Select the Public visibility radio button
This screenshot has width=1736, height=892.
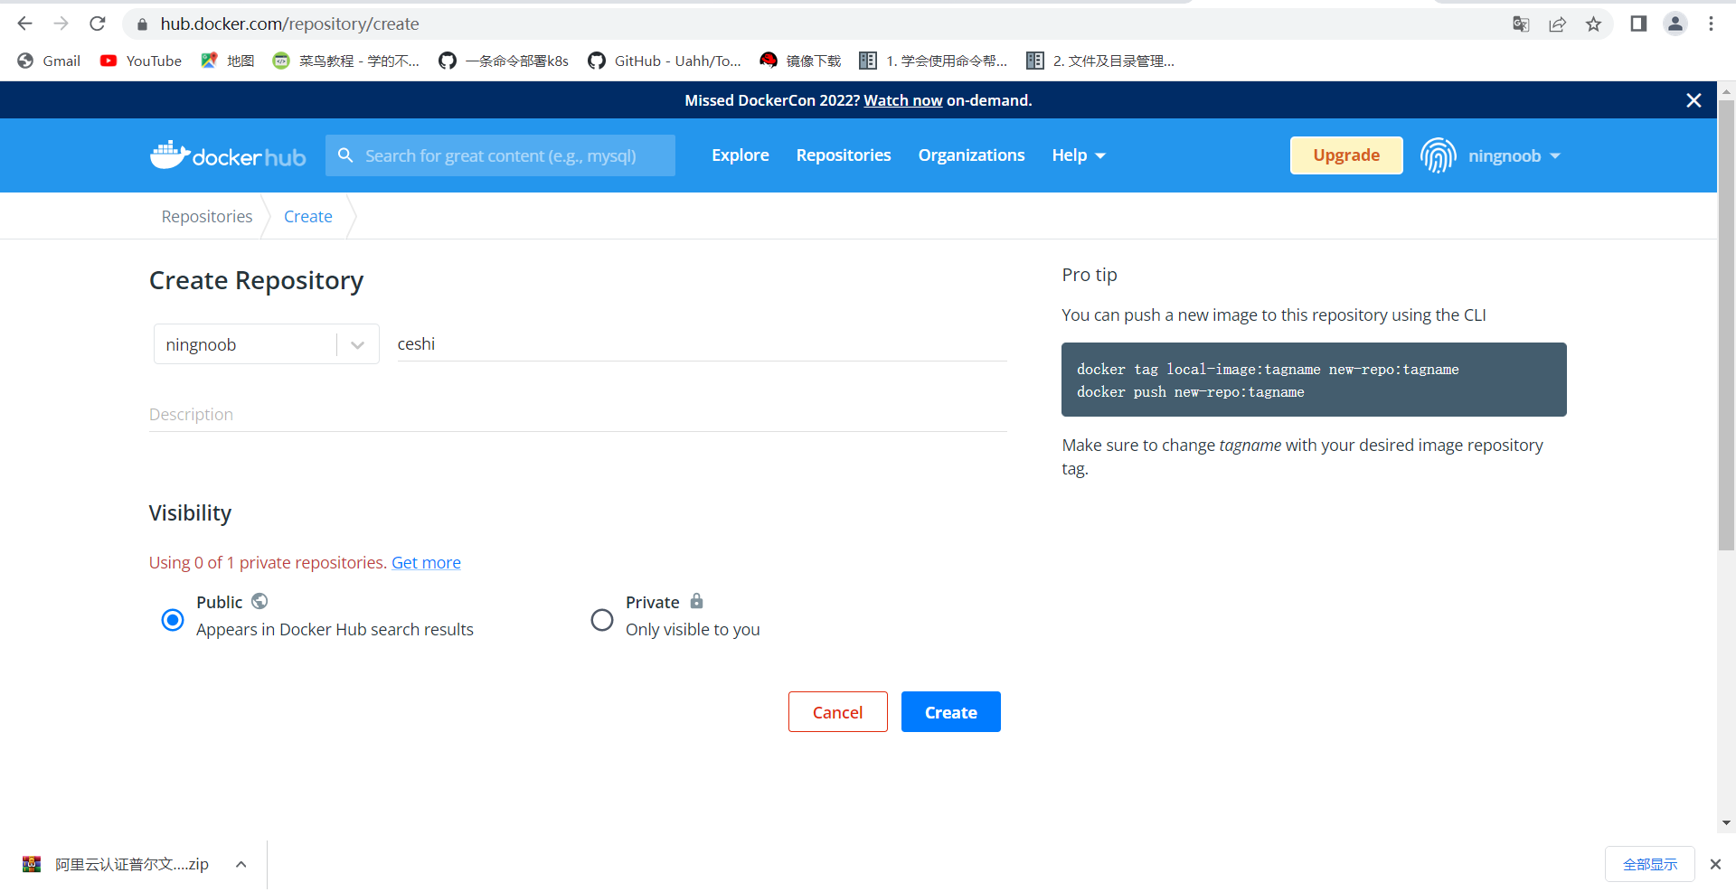point(172,620)
